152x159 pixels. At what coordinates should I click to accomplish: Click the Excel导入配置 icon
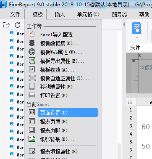tap(32, 34)
